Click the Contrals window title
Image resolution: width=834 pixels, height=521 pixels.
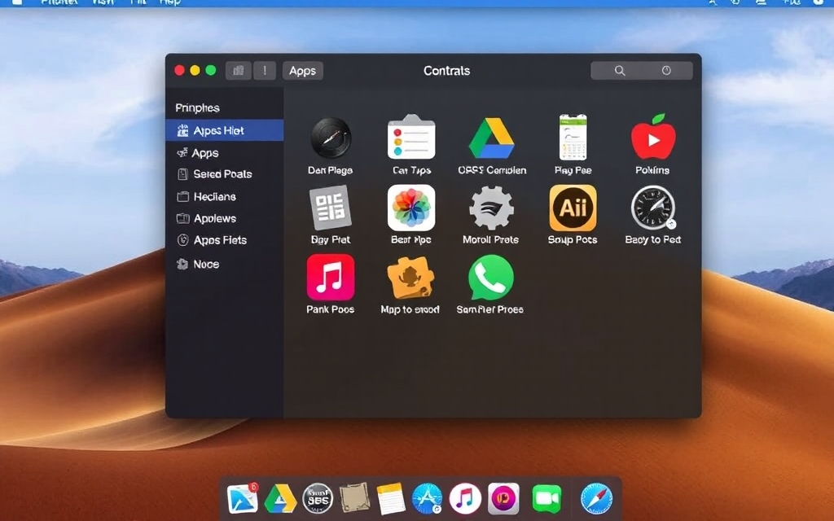(x=447, y=71)
